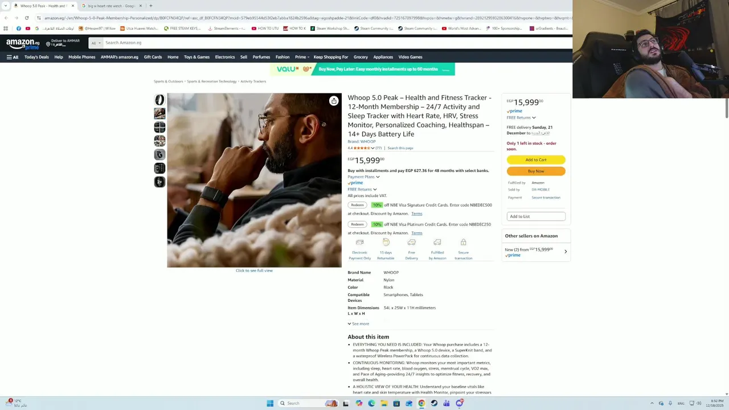Show hidden system tray icons

point(652,403)
